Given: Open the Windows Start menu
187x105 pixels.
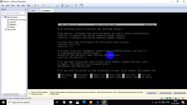Looking at the screenshot, I should click(x=3, y=102).
